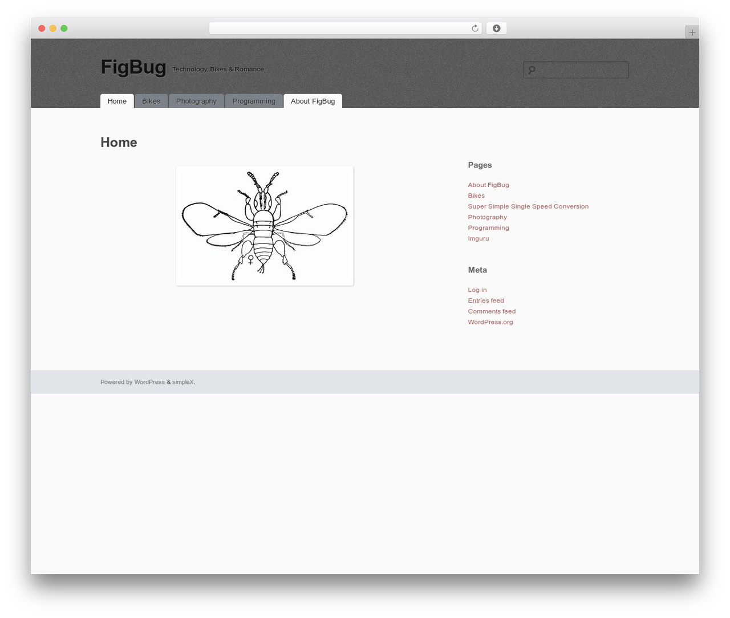Click the search magnifier icon
730x618 pixels.
(532, 70)
